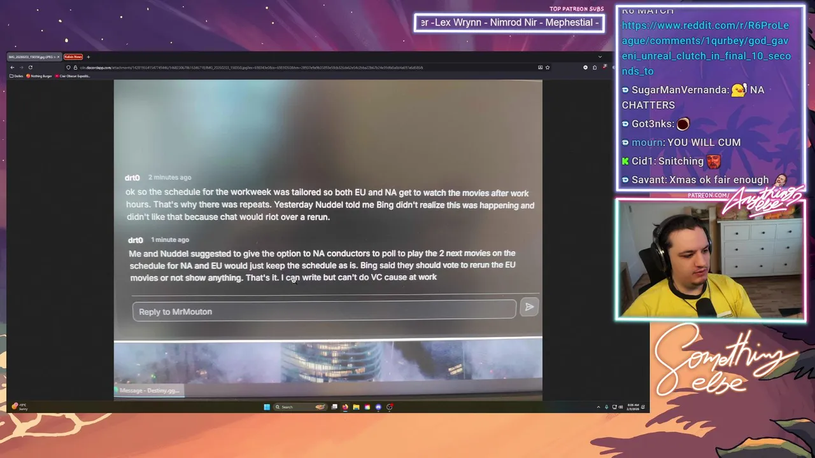Switch to the Kabels News tab

point(73,57)
